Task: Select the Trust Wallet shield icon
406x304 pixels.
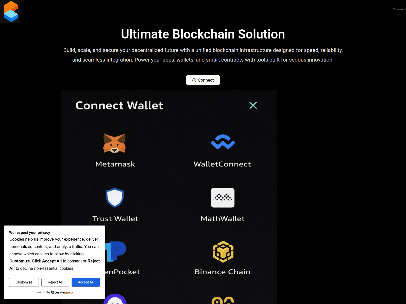Action: 115,198
